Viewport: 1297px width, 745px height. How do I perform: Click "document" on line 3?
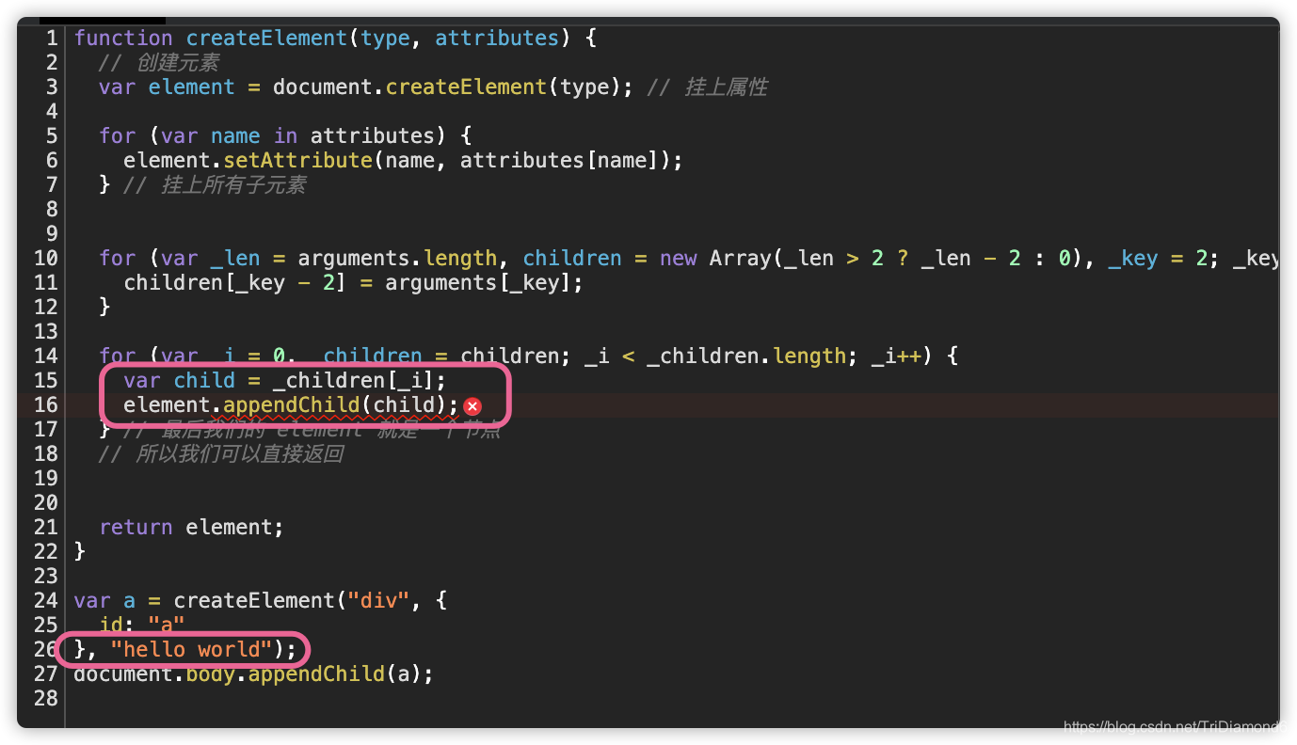[323, 87]
